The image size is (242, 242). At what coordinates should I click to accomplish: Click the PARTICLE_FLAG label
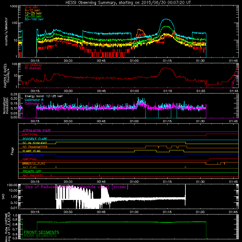(34, 163)
